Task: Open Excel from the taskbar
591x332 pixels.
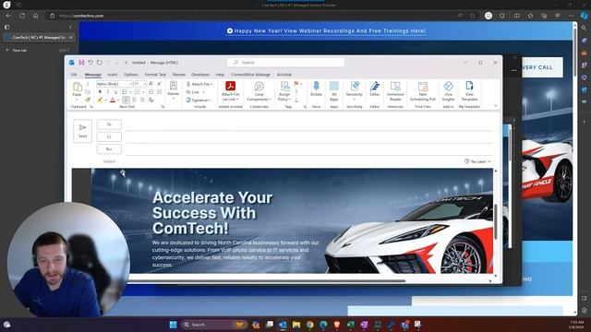Action: [351, 325]
